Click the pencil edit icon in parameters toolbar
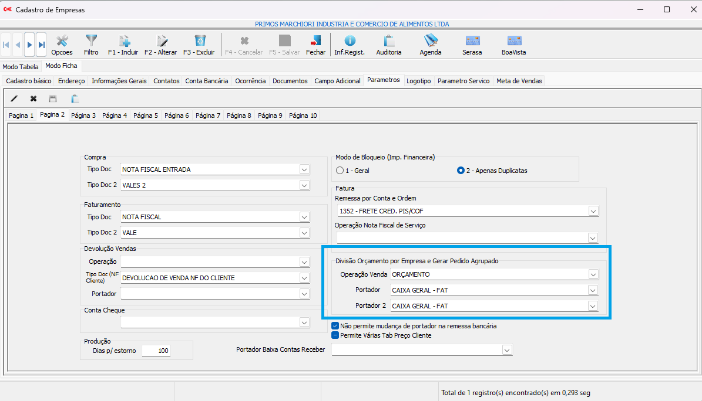The image size is (702, 401). pyautogui.click(x=15, y=98)
